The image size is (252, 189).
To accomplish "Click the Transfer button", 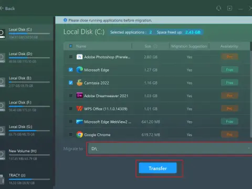I will (x=157, y=168).
